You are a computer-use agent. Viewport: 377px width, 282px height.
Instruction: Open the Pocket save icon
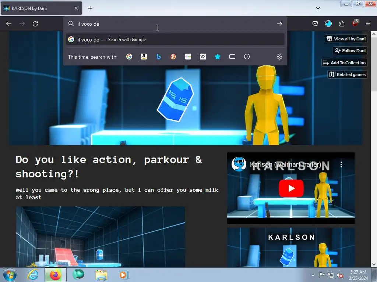(x=315, y=23)
